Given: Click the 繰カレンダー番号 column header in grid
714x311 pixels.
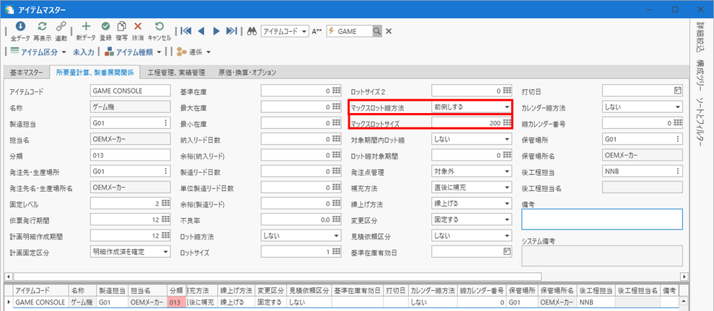Looking at the screenshot, I should (481, 291).
